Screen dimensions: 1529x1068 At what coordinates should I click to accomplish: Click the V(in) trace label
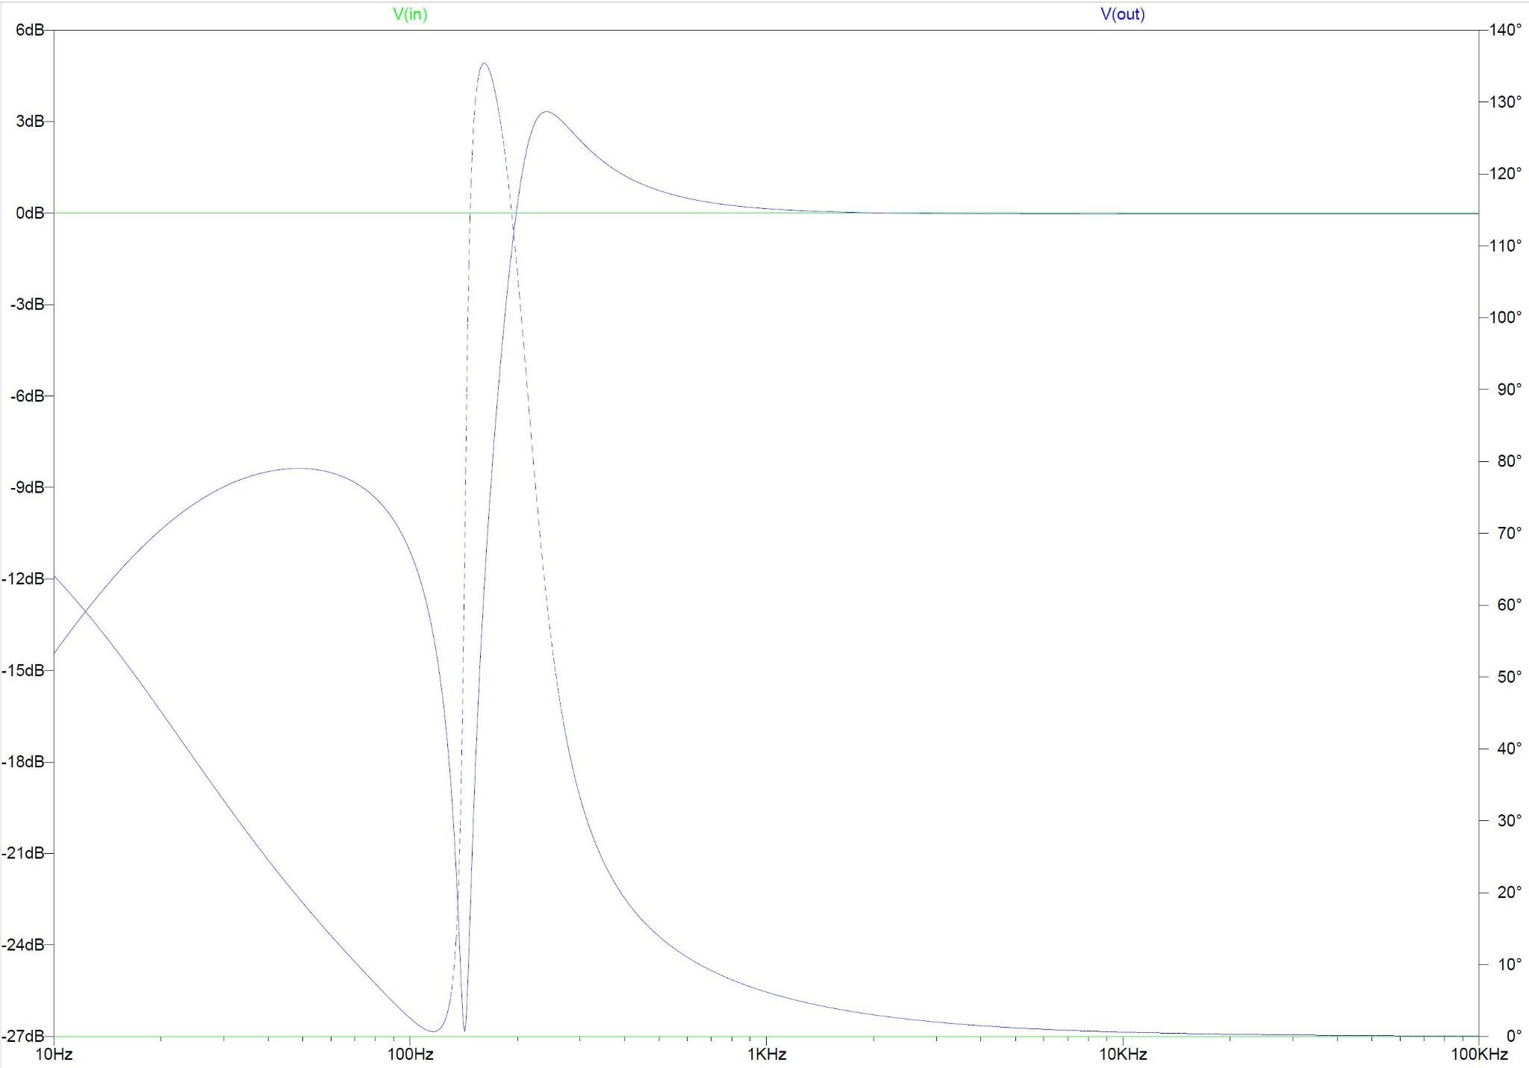tap(410, 14)
